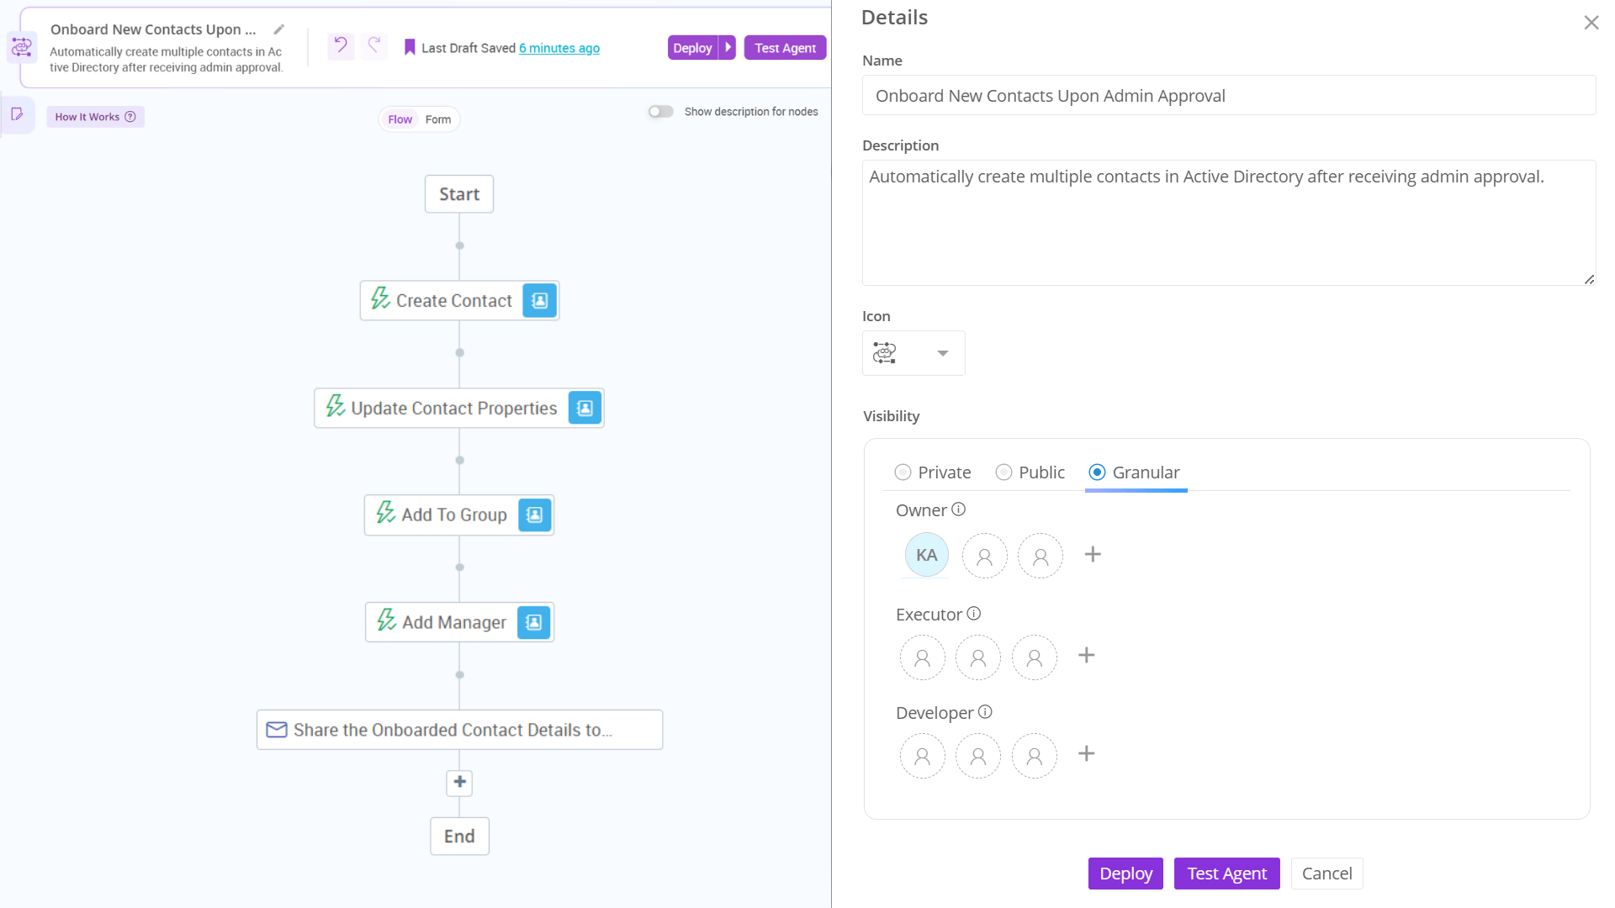Screen dimensions: 1615x908
Task: Switch to the Form view tab
Action: (x=438, y=119)
